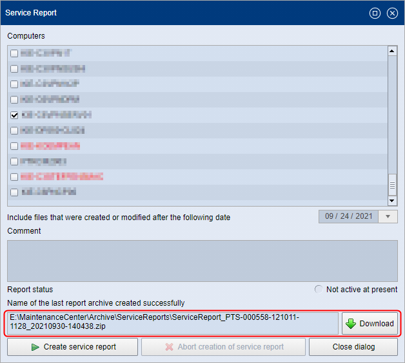Click scroll-up arrow of Computers list
Screen dimensions: 405x363
click(x=391, y=51)
